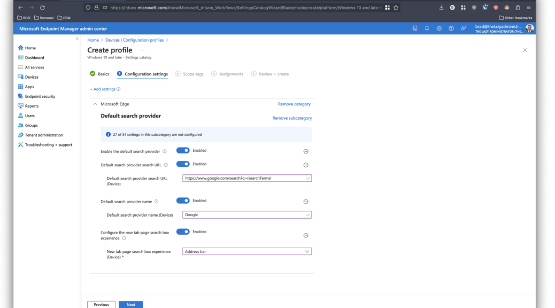The width and height of the screenshot is (555, 308).
Task: Open portal settings gear icon
Action: (x=439, y=29)
